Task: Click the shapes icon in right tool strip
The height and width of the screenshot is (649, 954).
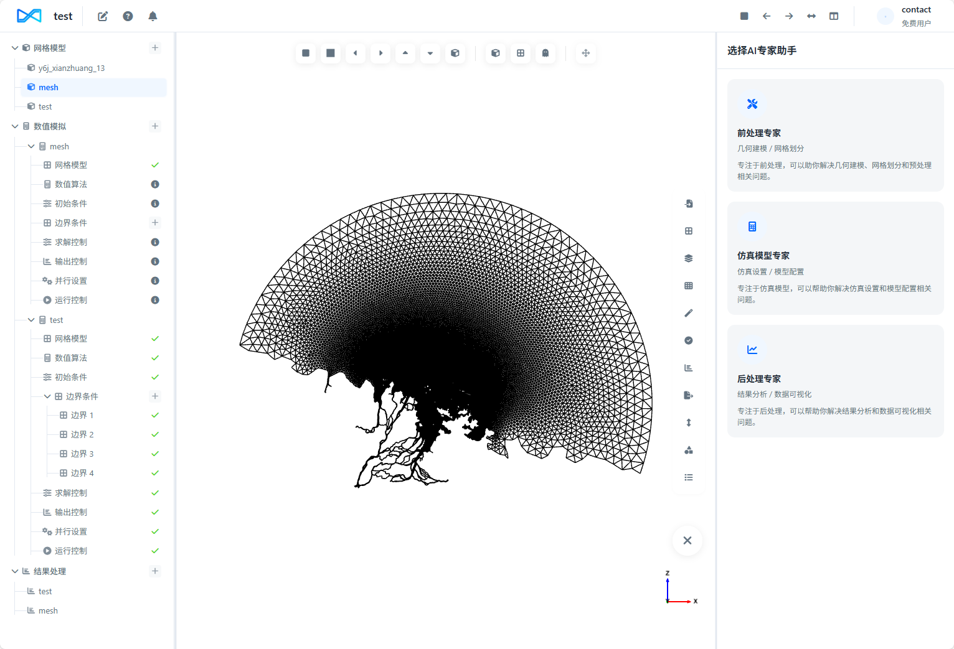Action: click(x=688, y=450)
